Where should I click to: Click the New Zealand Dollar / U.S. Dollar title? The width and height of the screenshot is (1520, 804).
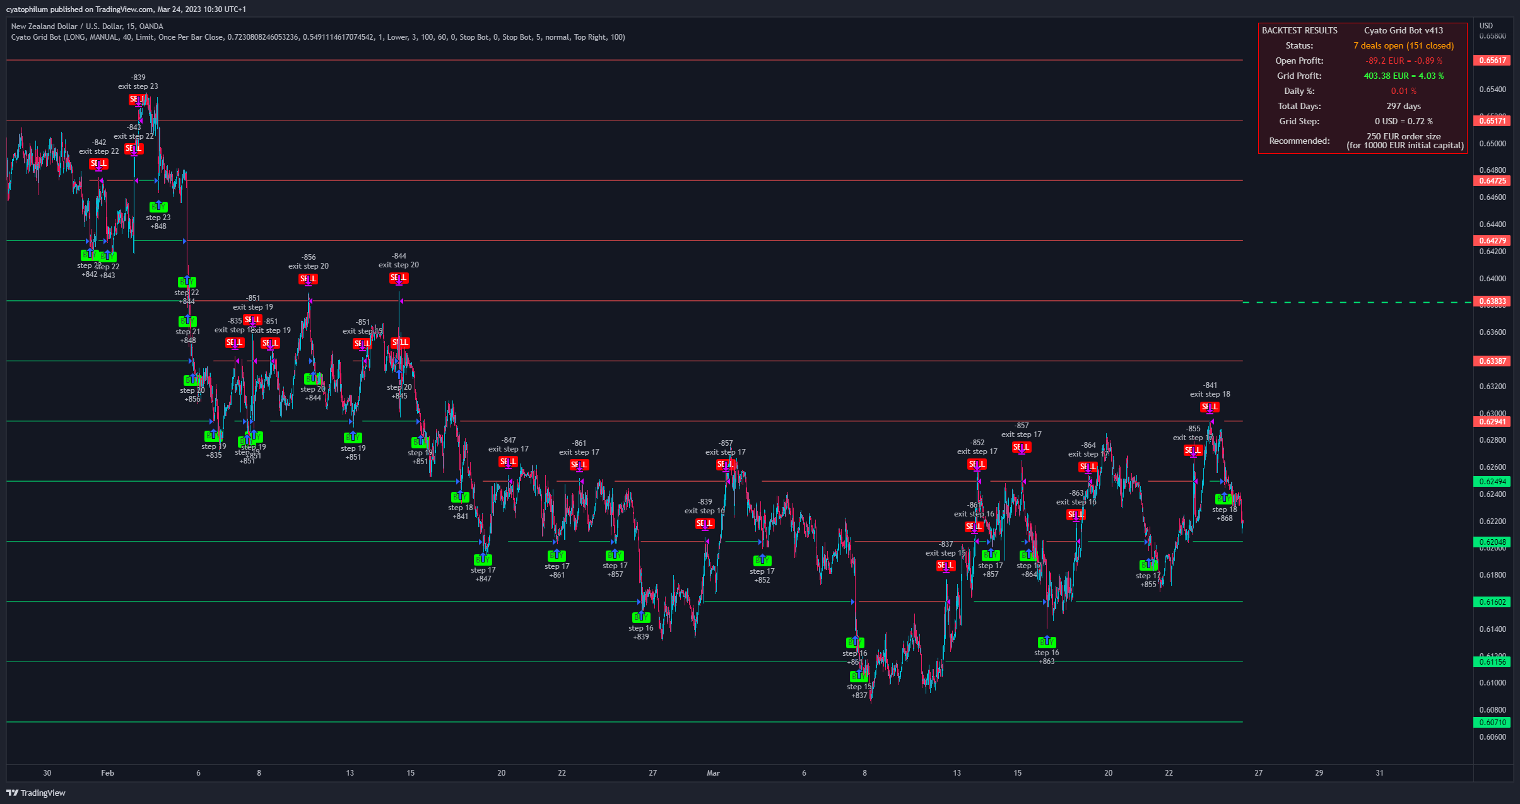pyautogui.click(x=87, y=26)
